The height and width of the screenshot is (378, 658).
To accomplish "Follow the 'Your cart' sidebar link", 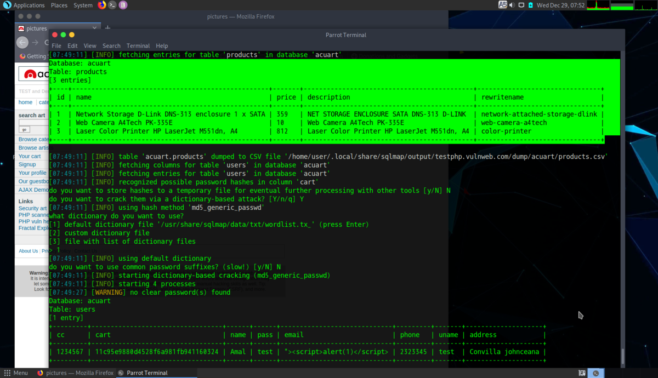I will pyautogui.click(x=30, y=156).
